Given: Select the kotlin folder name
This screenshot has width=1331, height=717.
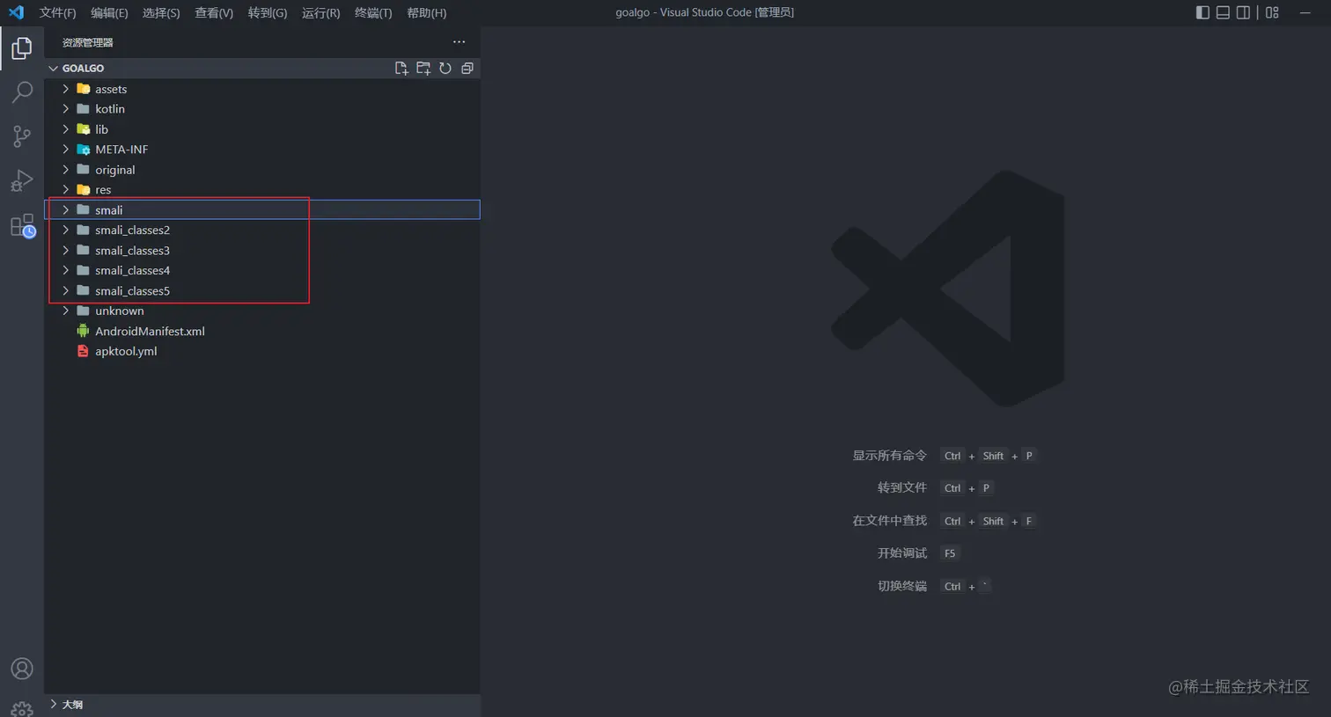Looking at the screenshot, I should click(110, 109).
